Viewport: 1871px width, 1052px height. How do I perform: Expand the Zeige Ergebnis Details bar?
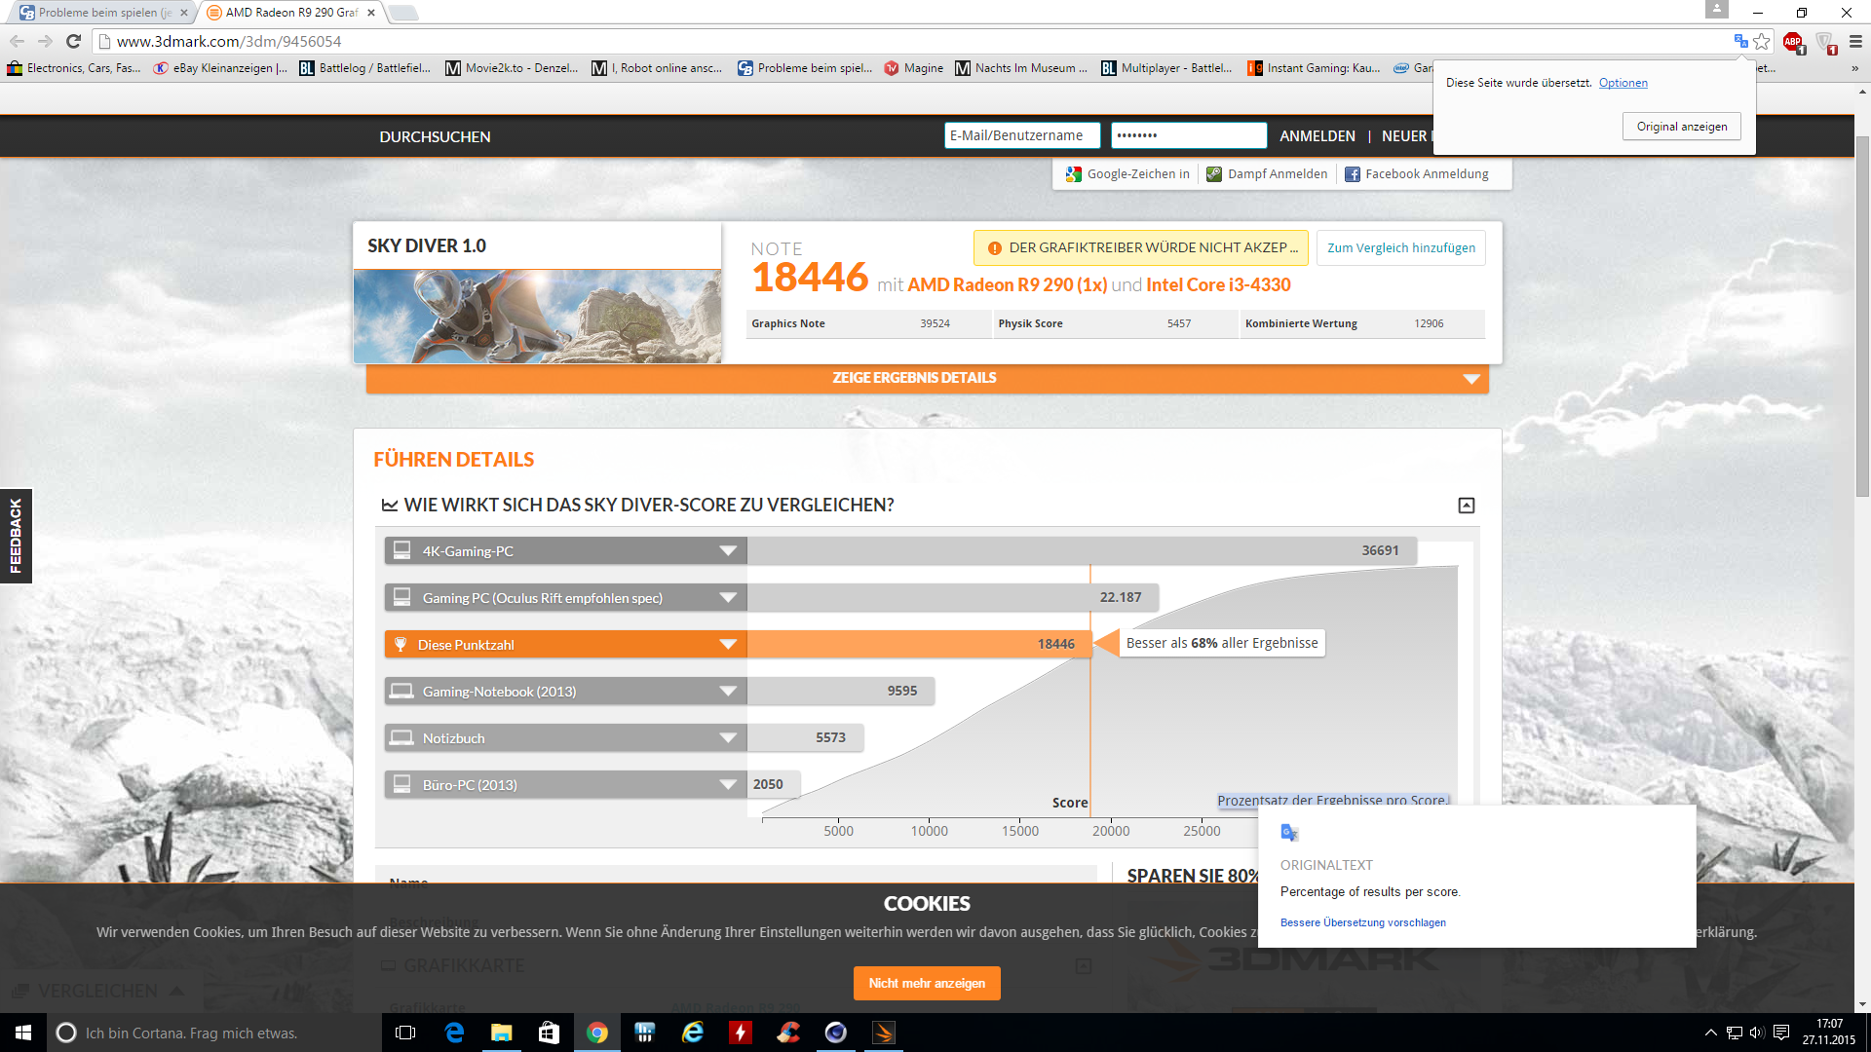point(927,378)
